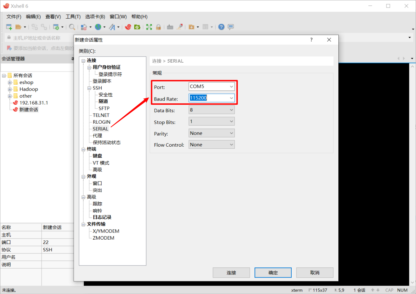This screenshot has width=416, height=294.
Task: Open the Parity dropdown
Action: [212, 133]
